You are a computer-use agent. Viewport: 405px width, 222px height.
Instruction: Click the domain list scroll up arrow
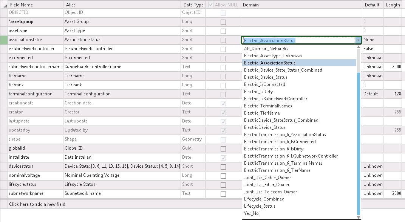tap(358, 47)
